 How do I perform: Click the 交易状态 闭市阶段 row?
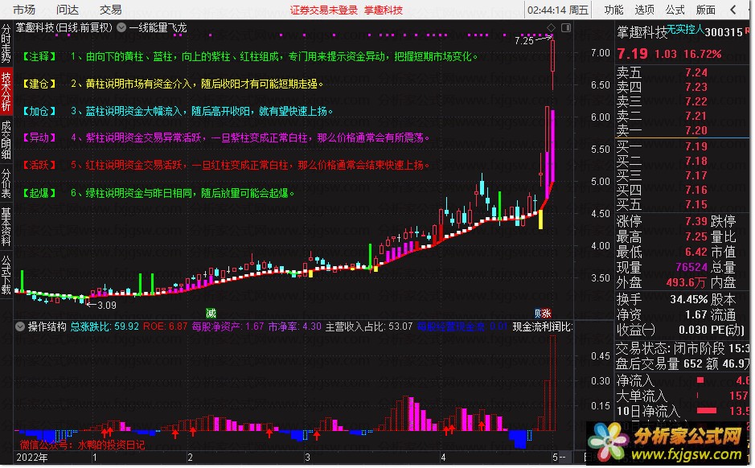tap(683, 348)
